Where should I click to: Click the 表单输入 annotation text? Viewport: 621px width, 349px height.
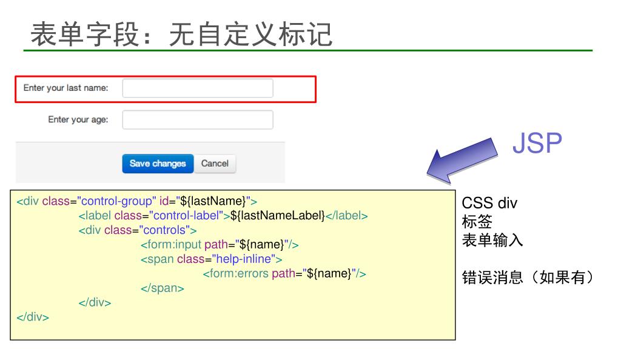click(492, 240)
